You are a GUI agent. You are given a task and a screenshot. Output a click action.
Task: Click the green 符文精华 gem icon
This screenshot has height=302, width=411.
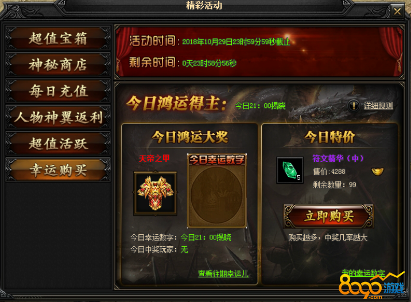[x=290, y=170]
